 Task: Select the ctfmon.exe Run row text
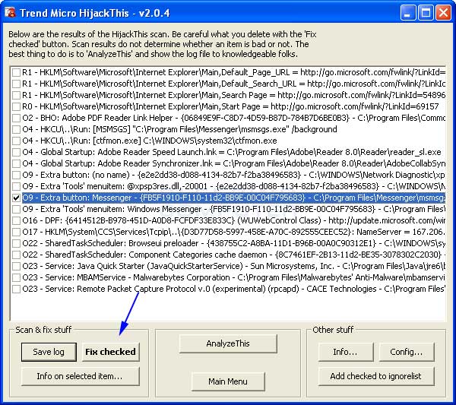(x=150, y=141)
